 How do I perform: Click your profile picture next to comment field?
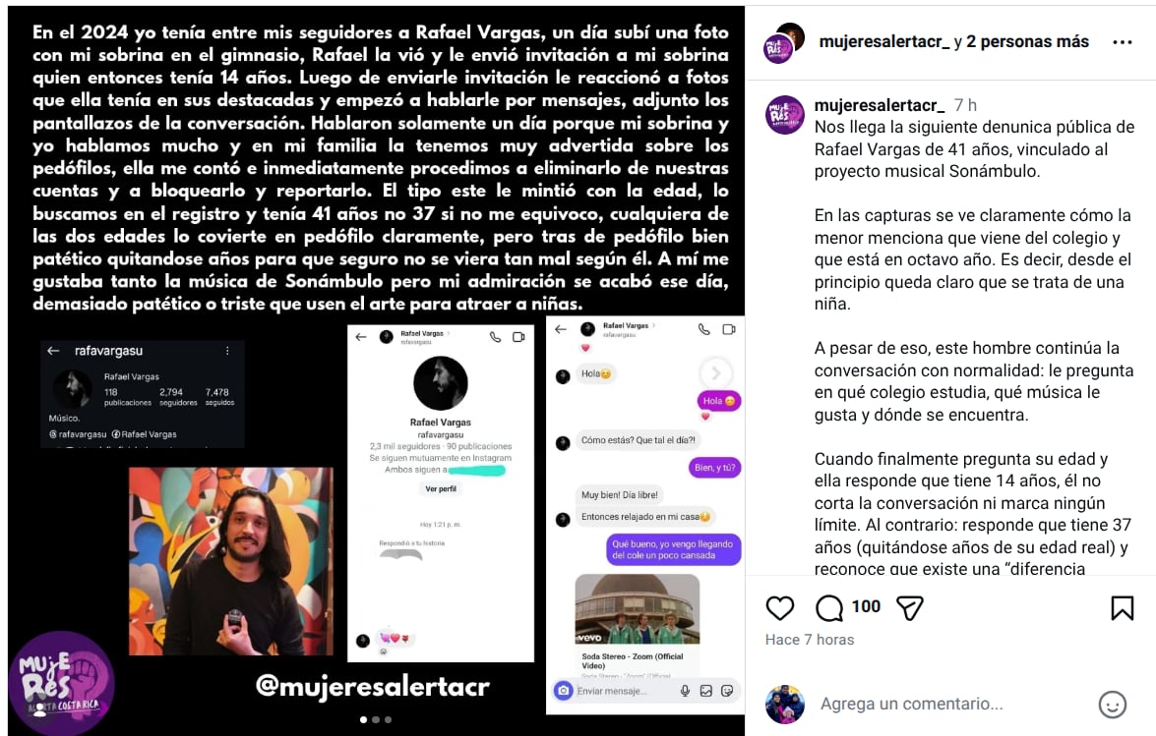click(784, 705)
